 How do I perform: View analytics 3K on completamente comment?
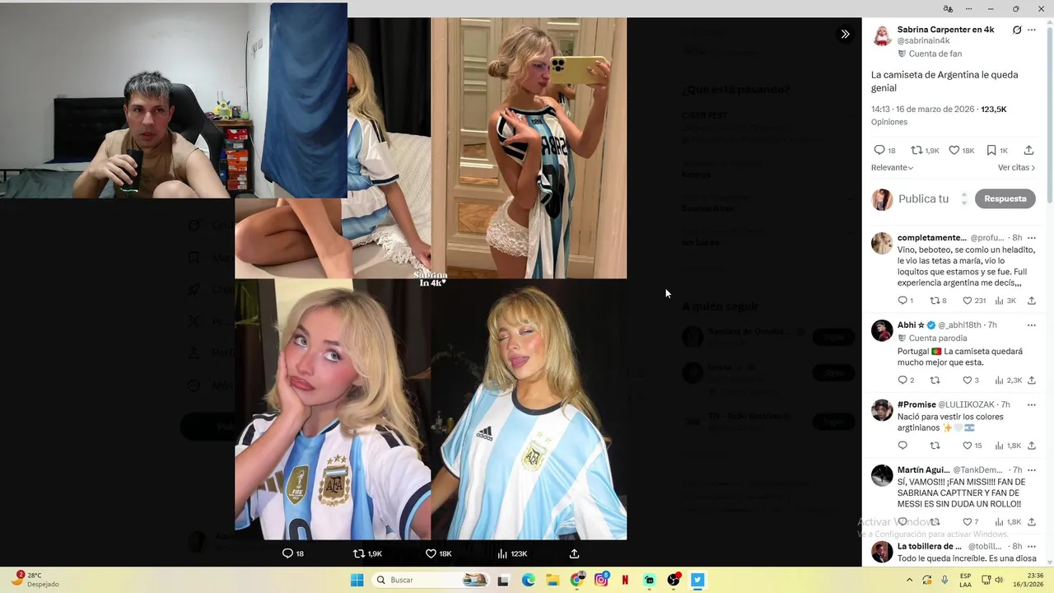[1005, 301]
